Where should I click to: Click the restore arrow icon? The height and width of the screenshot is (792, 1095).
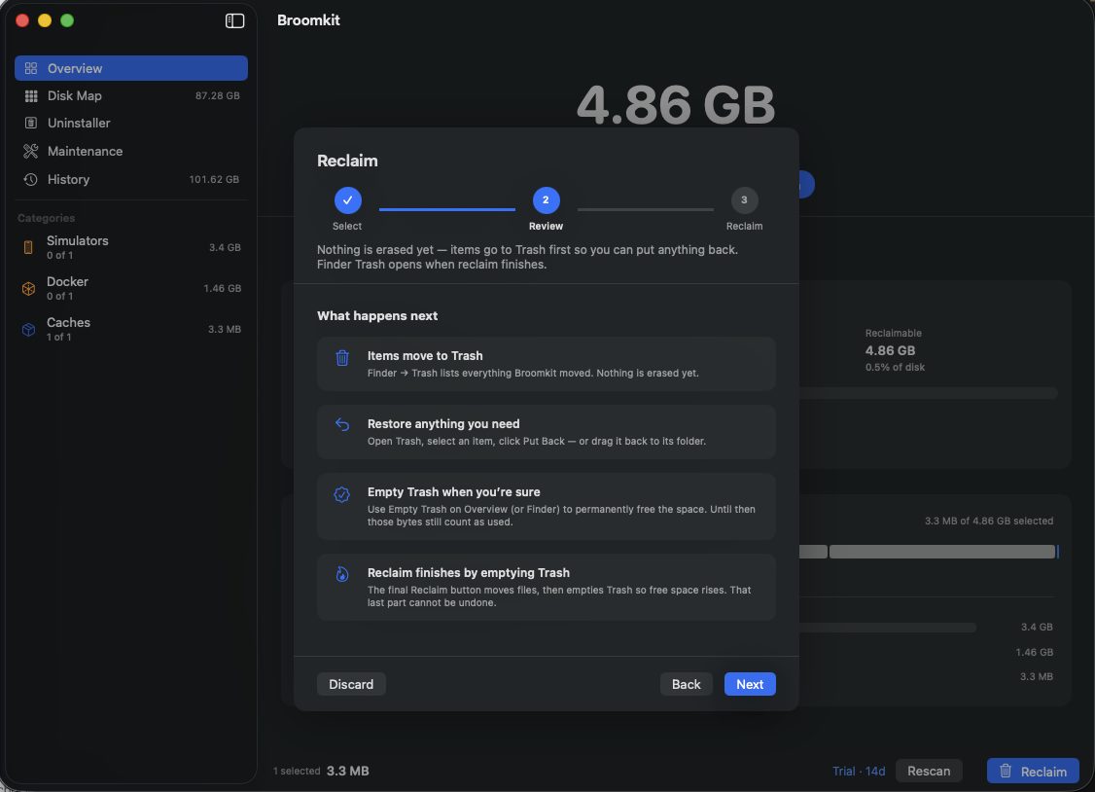[342, 424]
